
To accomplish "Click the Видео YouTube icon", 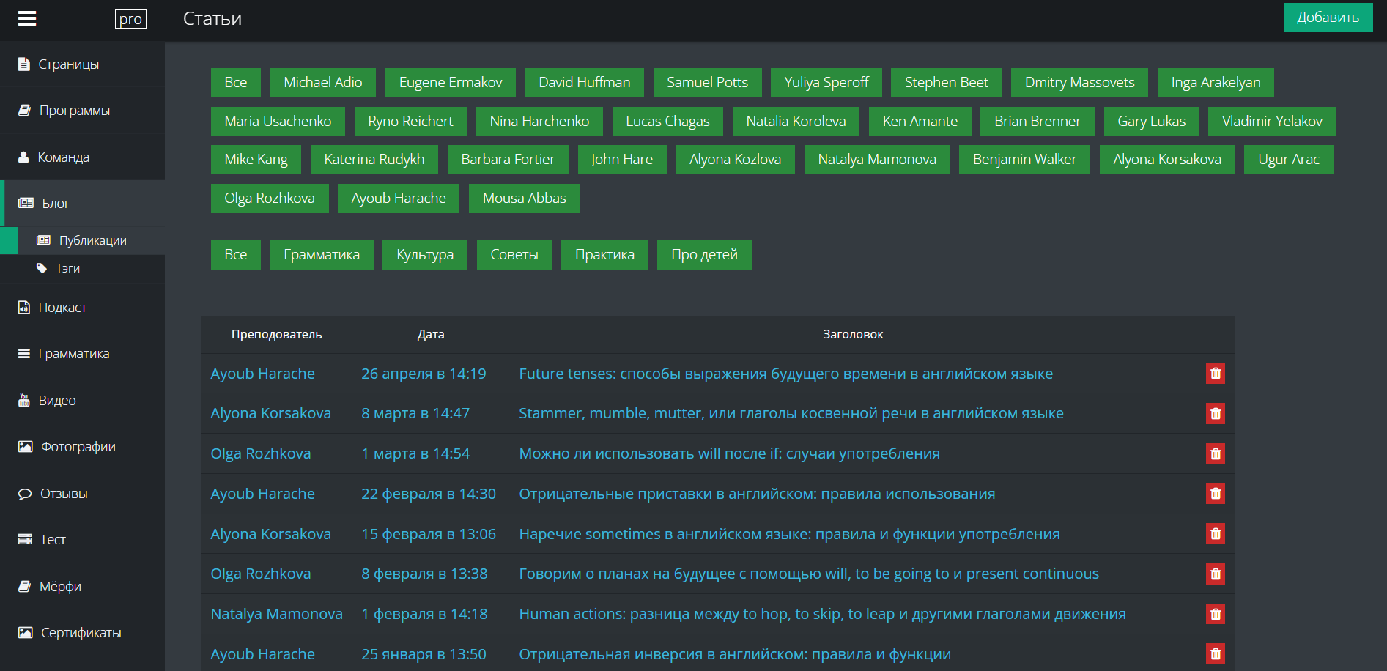I will 23,400.
